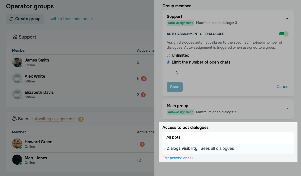Click Mary Jones's profile avatar
The height and width of the screenshot is (176, 301).
pyautogui.click(x=17, y=160)
